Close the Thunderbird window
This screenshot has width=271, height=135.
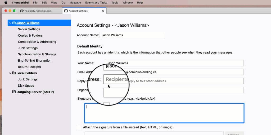coord(6,11)
